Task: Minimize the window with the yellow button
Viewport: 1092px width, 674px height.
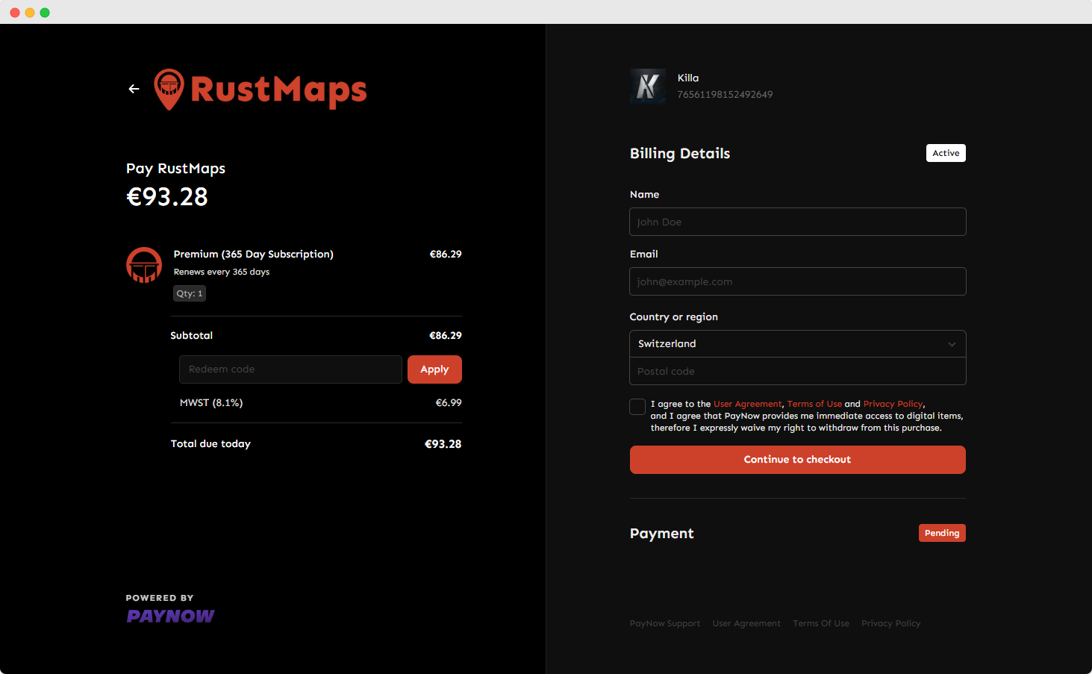Action: point(30,13)
